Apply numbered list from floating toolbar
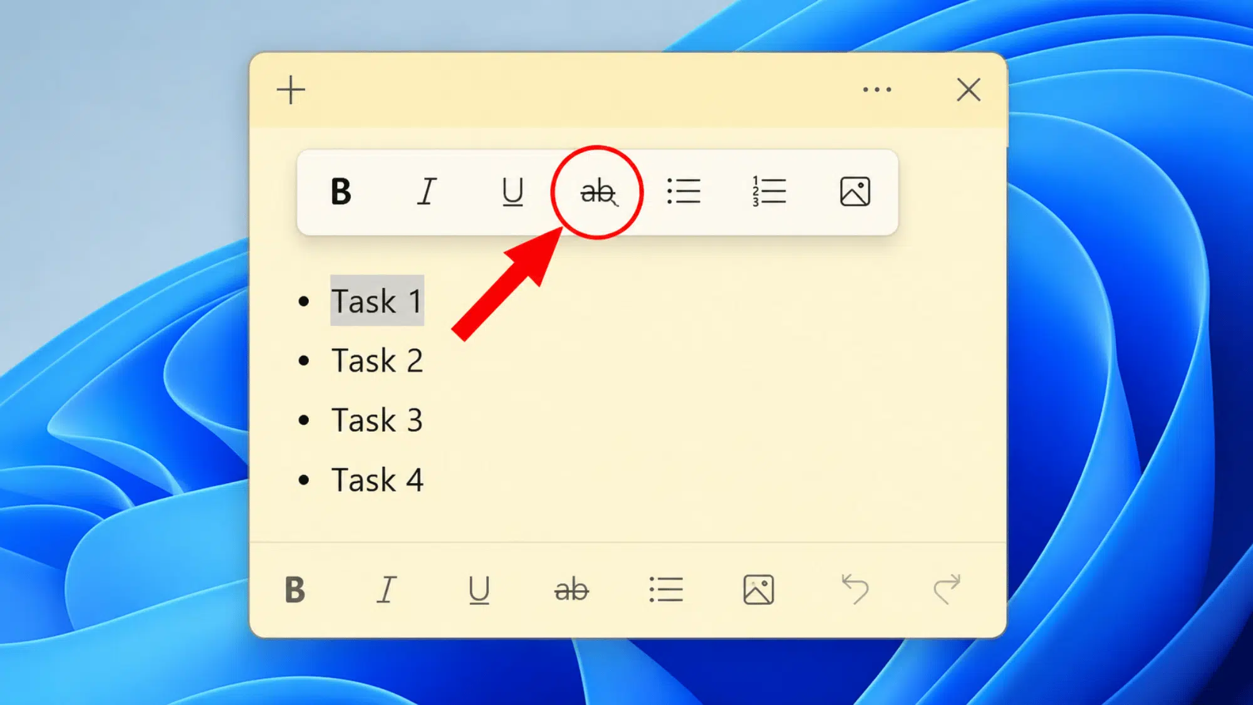This screenshot has width=1253, height=705. [769, 192]
